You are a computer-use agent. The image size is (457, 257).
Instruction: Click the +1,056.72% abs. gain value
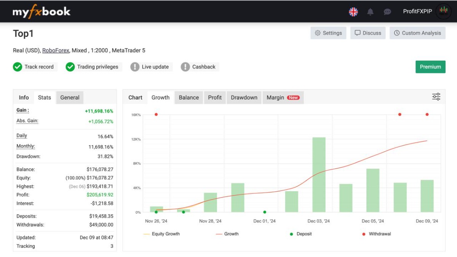pos(101,121)
